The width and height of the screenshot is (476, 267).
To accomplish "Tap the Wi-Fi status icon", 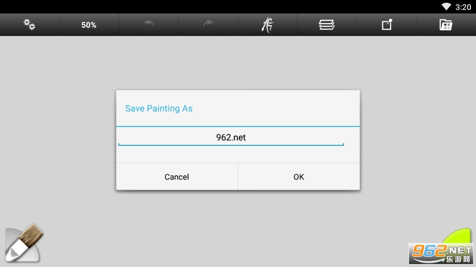I will (446, 7).
